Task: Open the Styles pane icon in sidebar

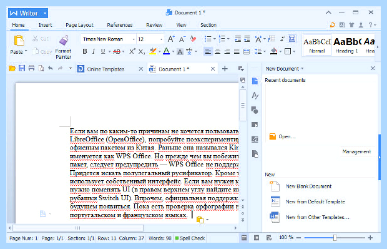Action: (x=255, y=95)
